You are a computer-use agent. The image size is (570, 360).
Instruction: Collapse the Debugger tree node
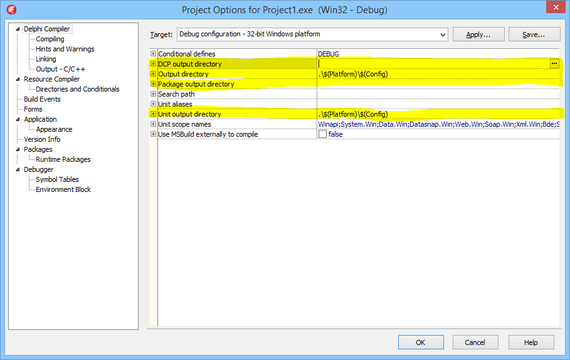[x=18, y=169]
